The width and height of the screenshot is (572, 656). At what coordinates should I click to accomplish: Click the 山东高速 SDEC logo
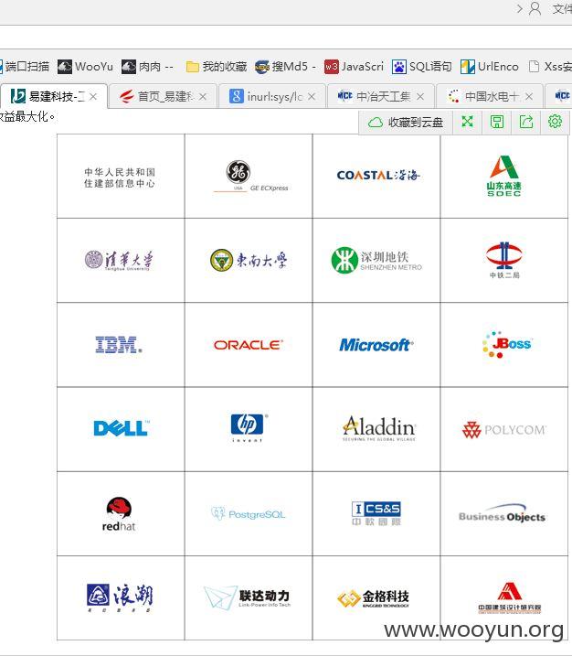click(x=503, y=177)
